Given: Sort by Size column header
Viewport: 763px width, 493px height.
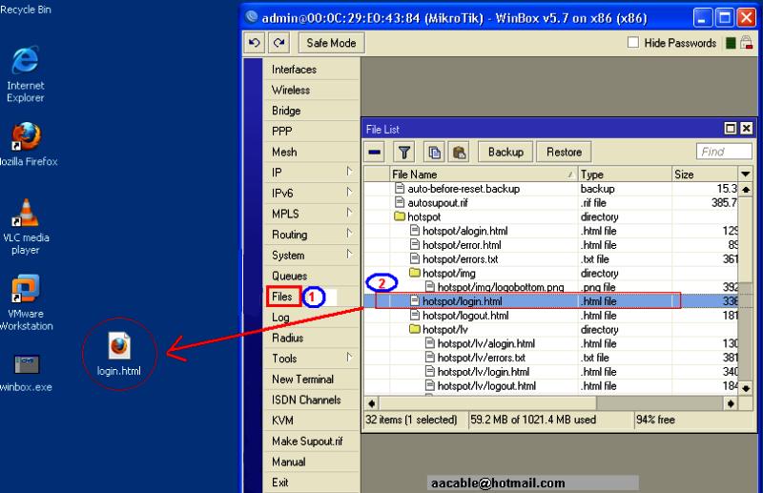Looking at the screenshot, I should coord(705,175).
